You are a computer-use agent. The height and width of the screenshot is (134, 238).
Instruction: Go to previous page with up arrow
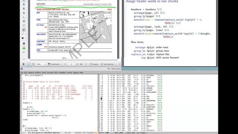tap(65, 64)
